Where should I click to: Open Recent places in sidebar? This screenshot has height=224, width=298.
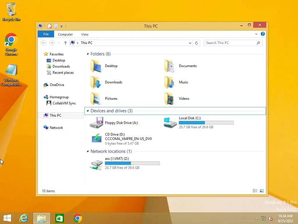click(x=60, y=73)
